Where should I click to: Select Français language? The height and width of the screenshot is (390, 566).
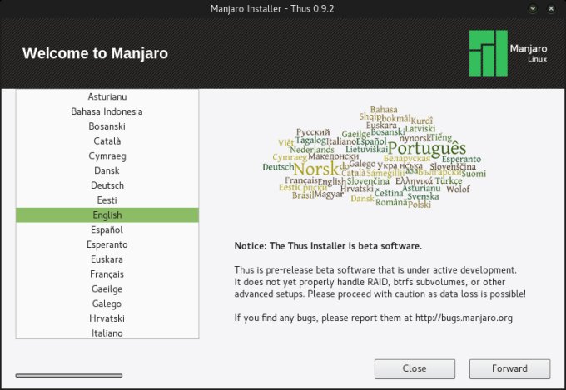coord(107,274)
